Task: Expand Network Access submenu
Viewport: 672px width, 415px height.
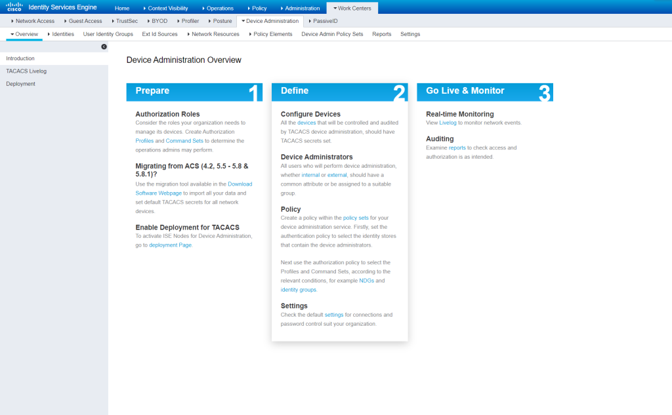Action: tap(33, 21)
